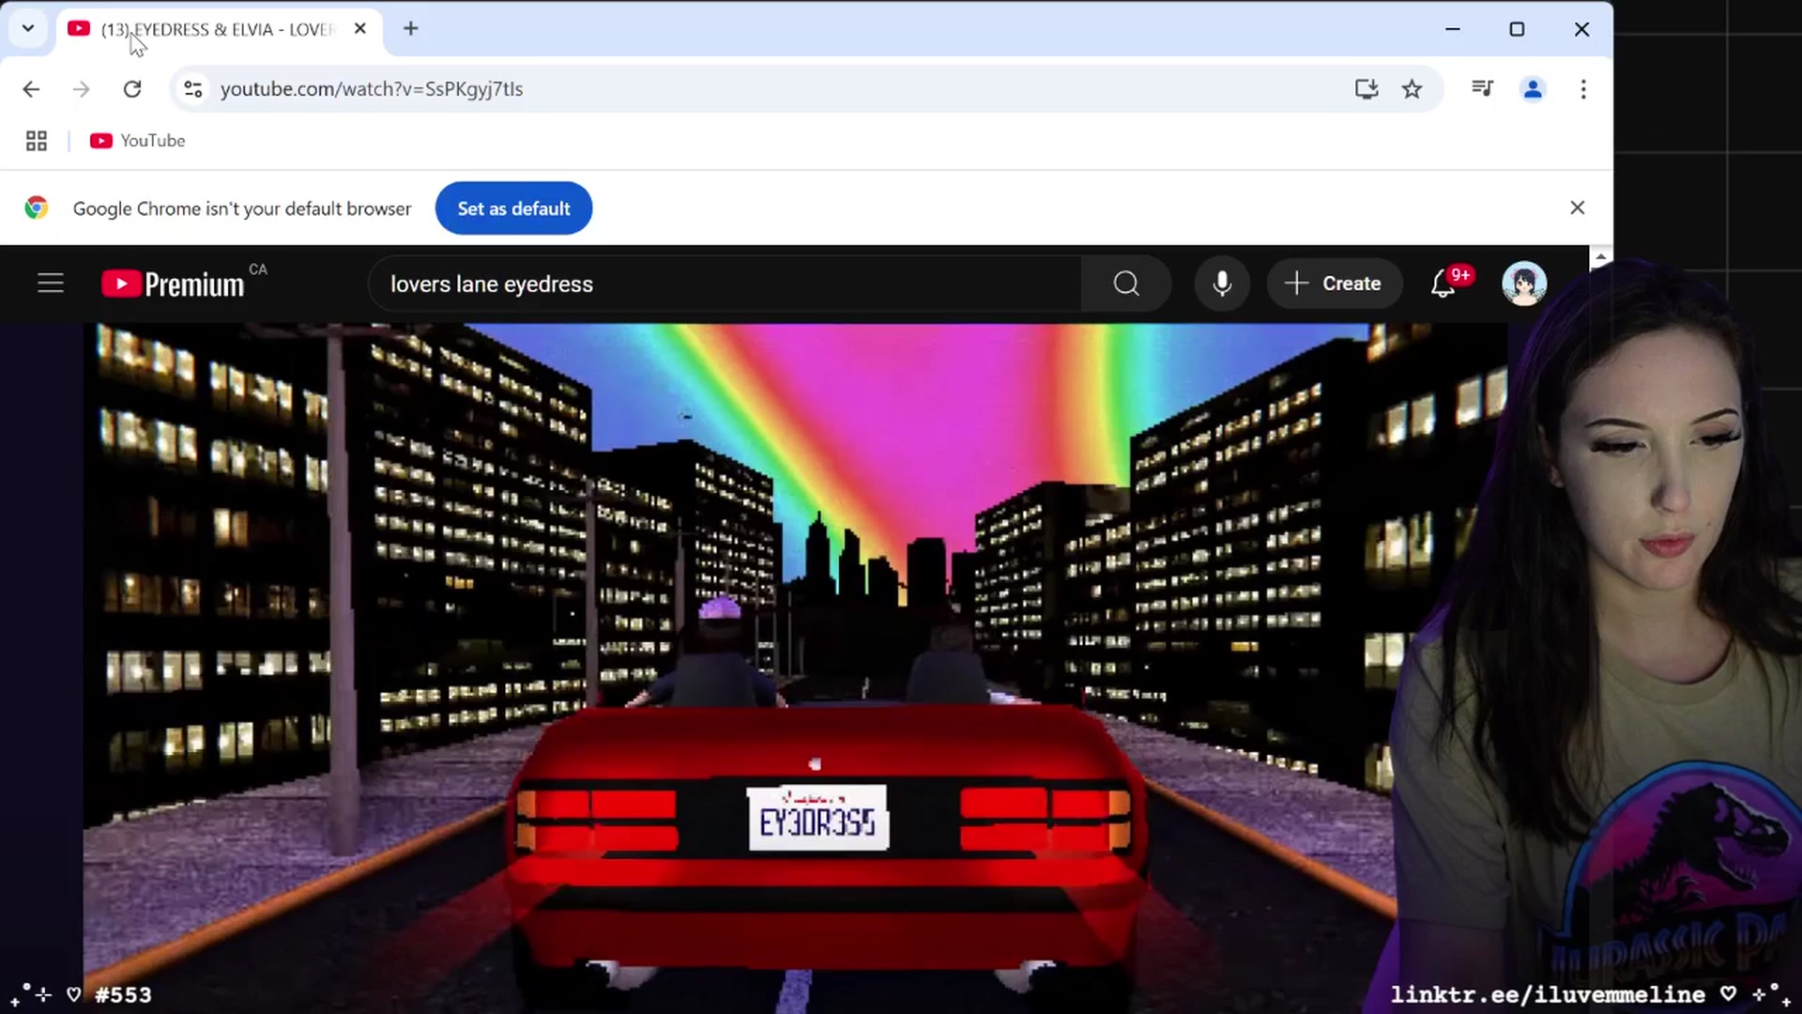Open the YouTube bookmark
This screenshot has width=1802, height=1014.
click(138, 141)
